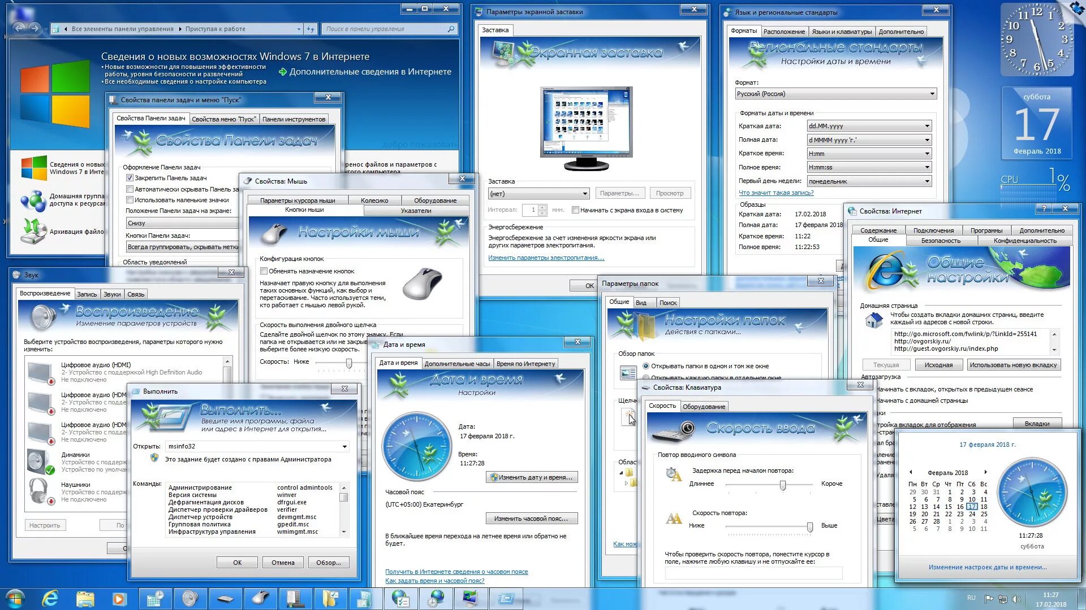1086x610 pixels.
Task: Click the keyboard repeat test input field
Action: pos(753,573)
